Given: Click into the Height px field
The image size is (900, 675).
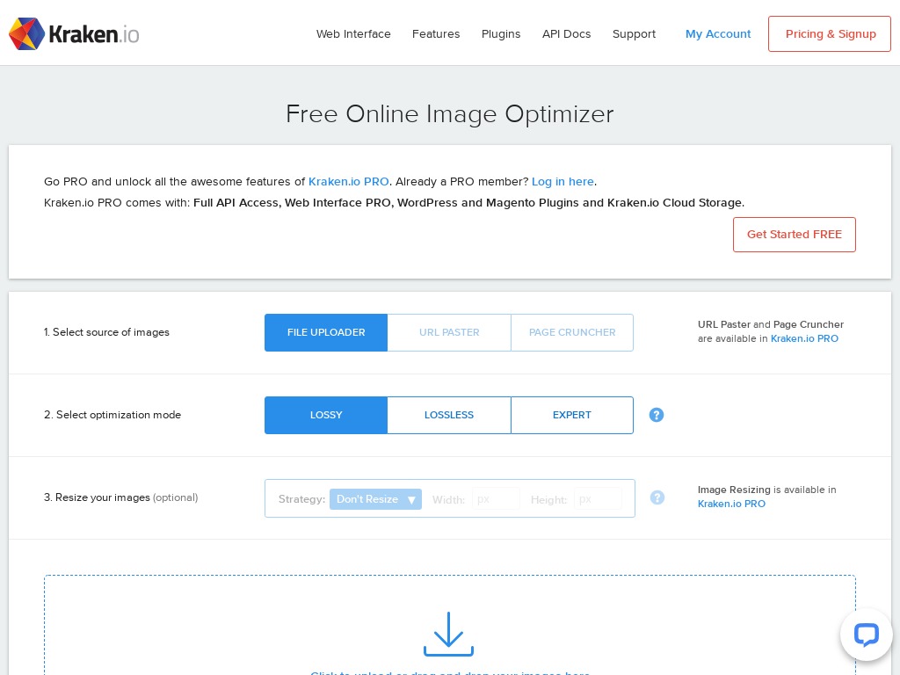Looking at the screenshot, I should [x=598, y=499].
